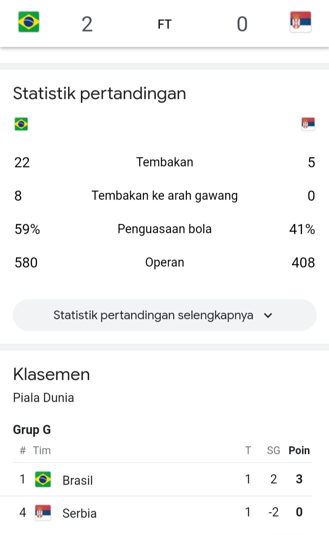Screen dimensions: 329x535
Task: Tap the Serbia flag in the score header
Action: (x=300, y=22)
